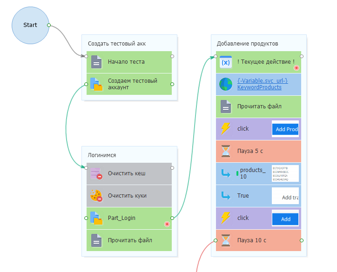The image size is (337, 272).
Task: Select the Очистить кеш database icon
Action: coord(96,173)
